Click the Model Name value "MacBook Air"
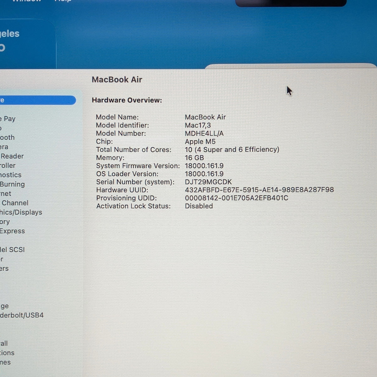 [205, 117]
